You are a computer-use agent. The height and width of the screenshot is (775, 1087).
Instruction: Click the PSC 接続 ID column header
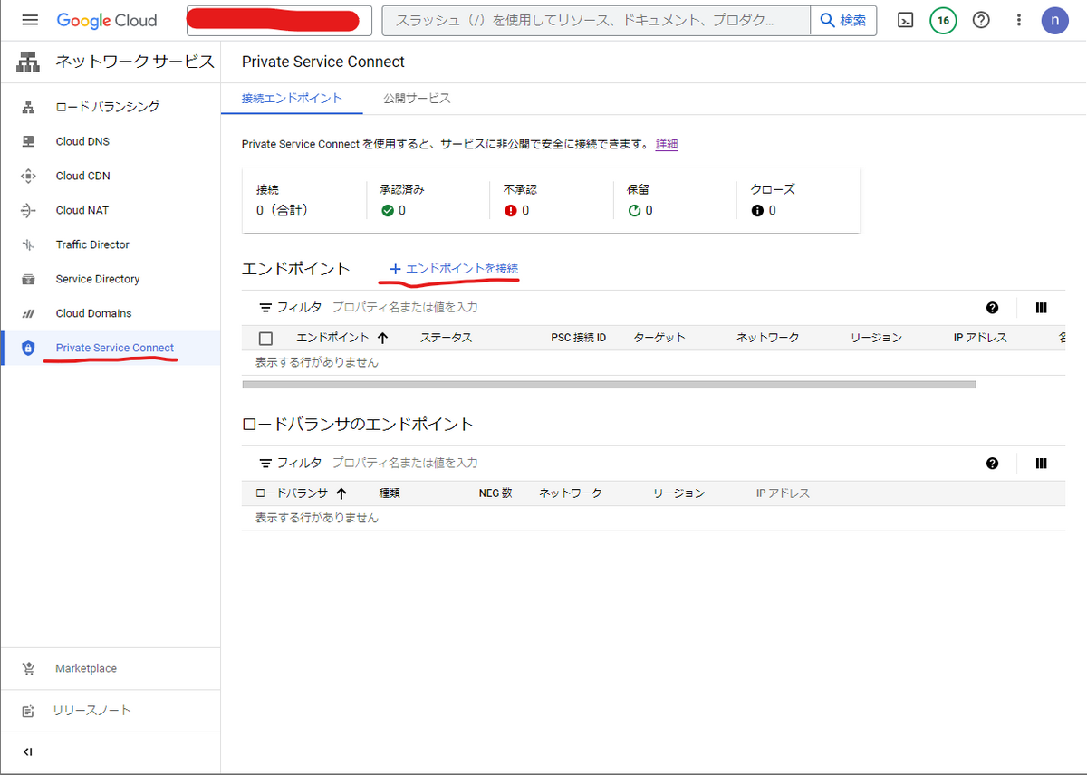click(x=578, y=338)
